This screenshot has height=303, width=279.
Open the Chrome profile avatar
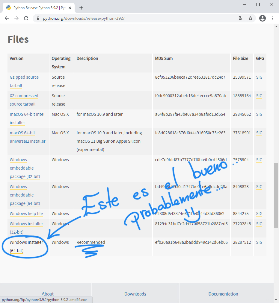[263, 18]
